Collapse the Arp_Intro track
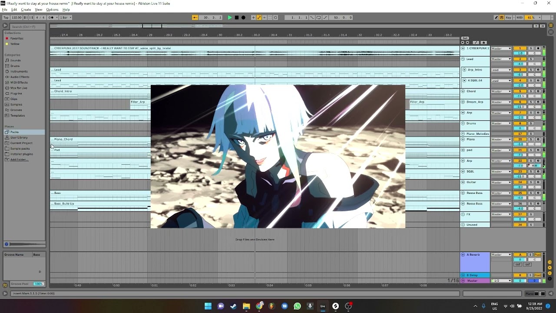 coord(464,70)
